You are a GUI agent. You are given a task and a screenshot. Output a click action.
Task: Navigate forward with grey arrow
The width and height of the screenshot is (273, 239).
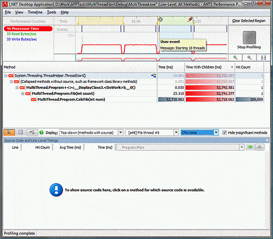(x=260, y=147)
